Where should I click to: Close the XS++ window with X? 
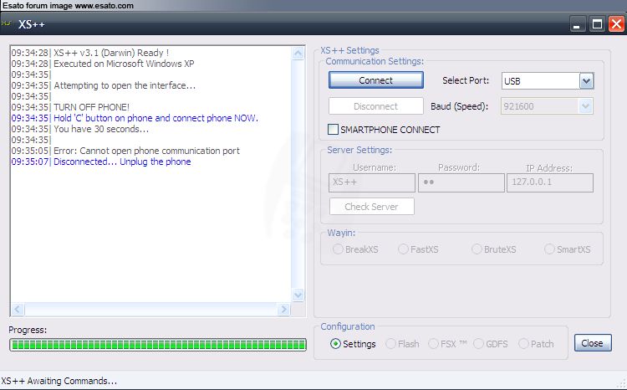point(617,24)
